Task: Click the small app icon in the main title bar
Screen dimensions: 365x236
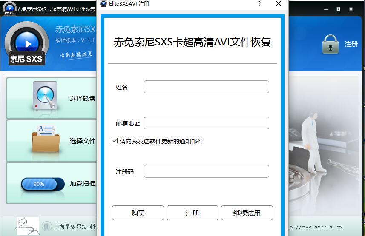Action: tap(9, 9)
